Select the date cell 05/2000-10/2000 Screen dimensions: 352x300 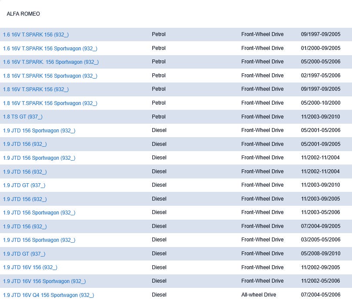pyautogui.click(x=321, y=102)
